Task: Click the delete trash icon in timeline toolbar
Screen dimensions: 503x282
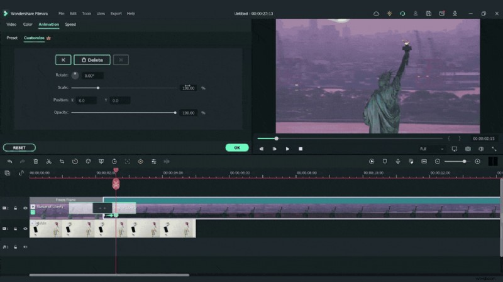Action: [x=35, y=161]
